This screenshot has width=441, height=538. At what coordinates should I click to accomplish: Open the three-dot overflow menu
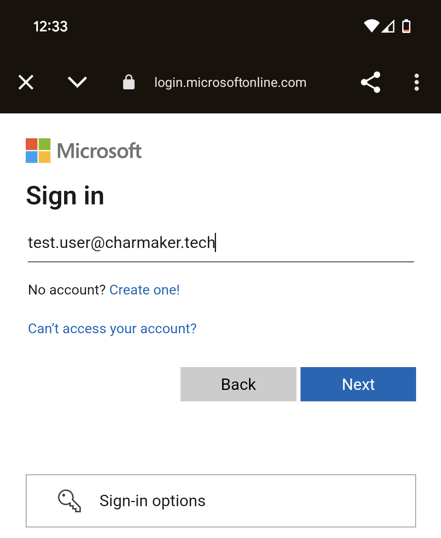tap(416, 82)
